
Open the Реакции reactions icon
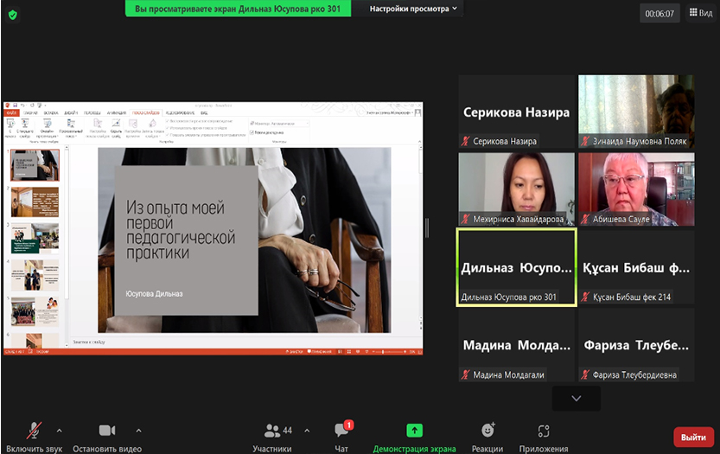pos(487,431)
